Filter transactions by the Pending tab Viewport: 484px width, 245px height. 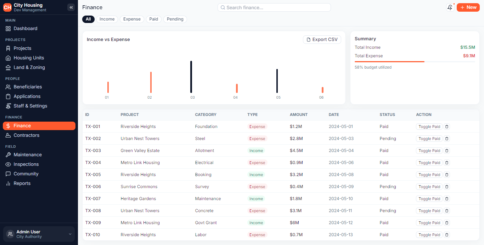175,19
